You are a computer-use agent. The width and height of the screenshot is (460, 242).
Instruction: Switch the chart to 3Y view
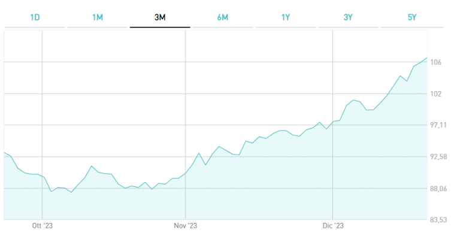pos(348,17)
